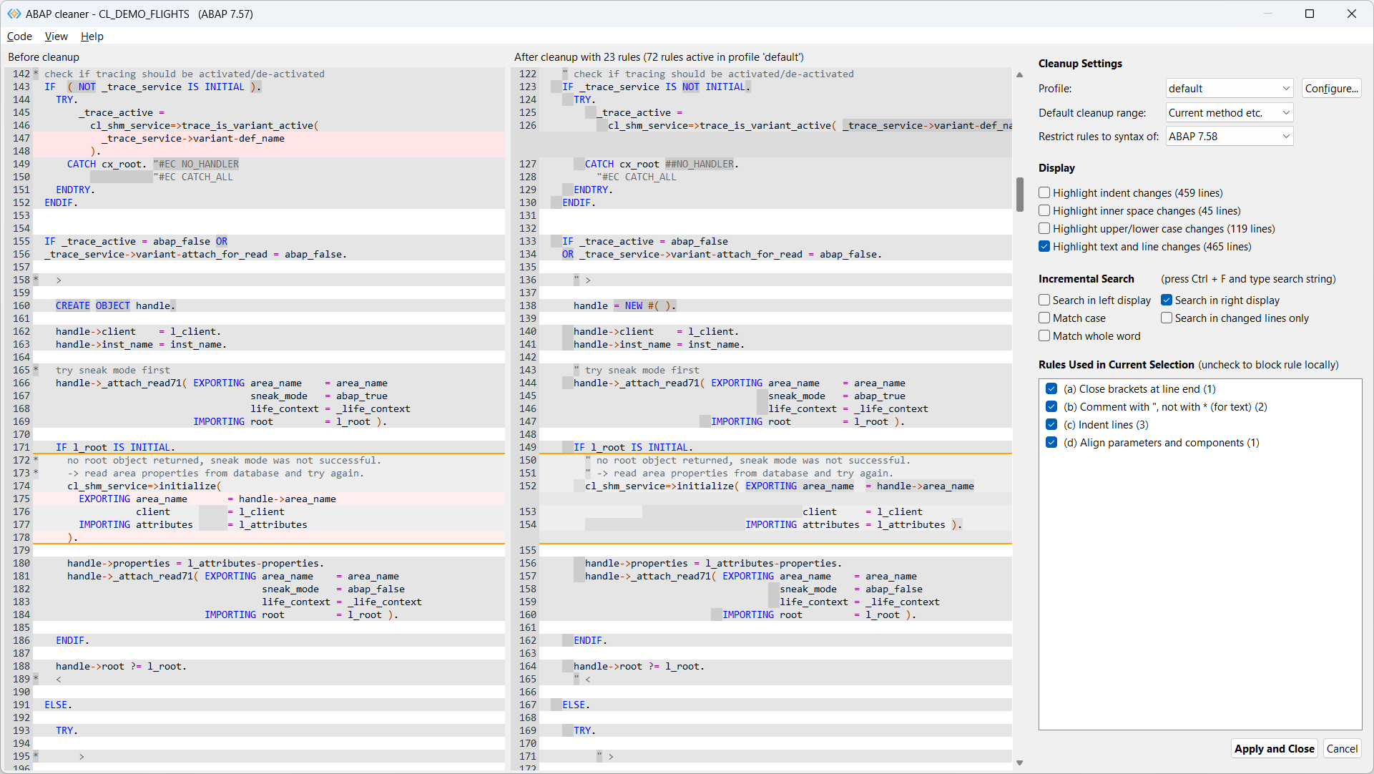
Task: Disable Highlight text and line changes
Action: tap(1044, 247)
